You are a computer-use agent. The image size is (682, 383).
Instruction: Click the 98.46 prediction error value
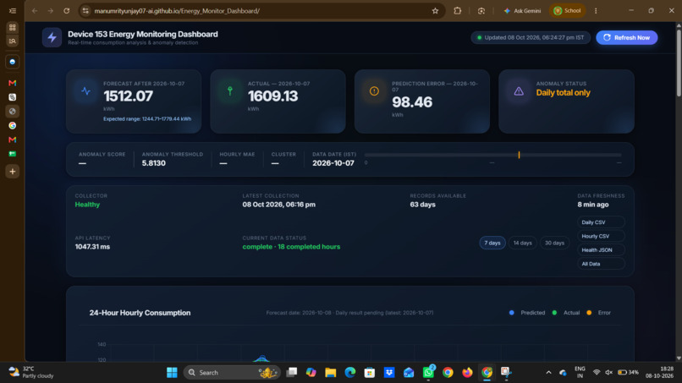[412, 102]
